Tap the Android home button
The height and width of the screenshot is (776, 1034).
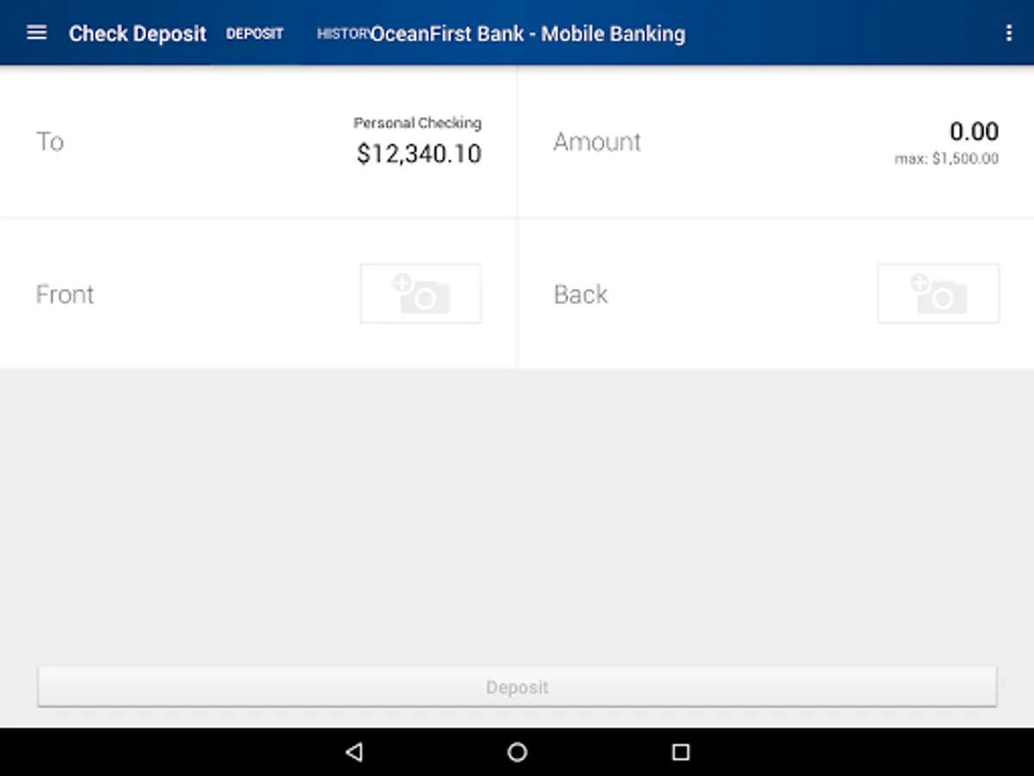pos(517,752)
